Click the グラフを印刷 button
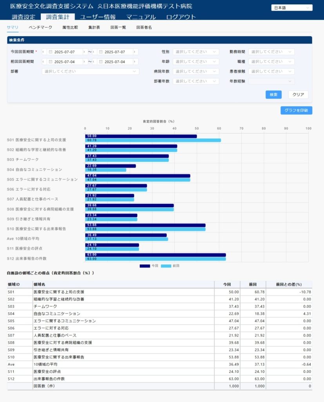324x402 pixels. click(296, 110)
